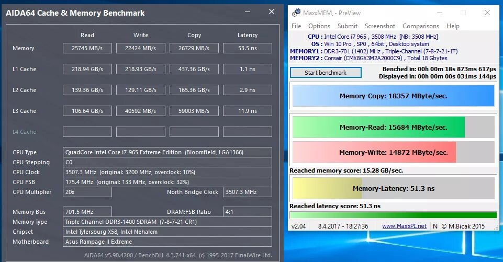This screenshot has height=262, width=503.
Task: Click the Reached memory score 15.28 GB/sec text
Action: coord(346,170)
